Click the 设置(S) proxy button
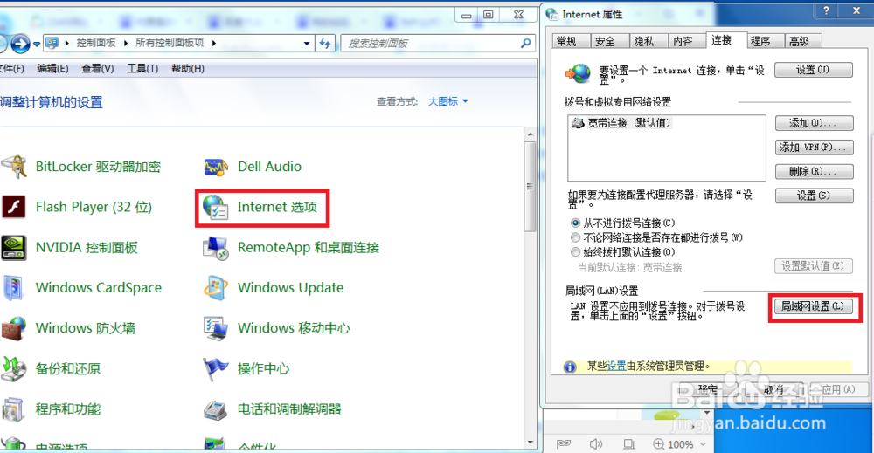The width and height of the screenshot is (874, 453). pyautogui.click(x=814, y=196)
